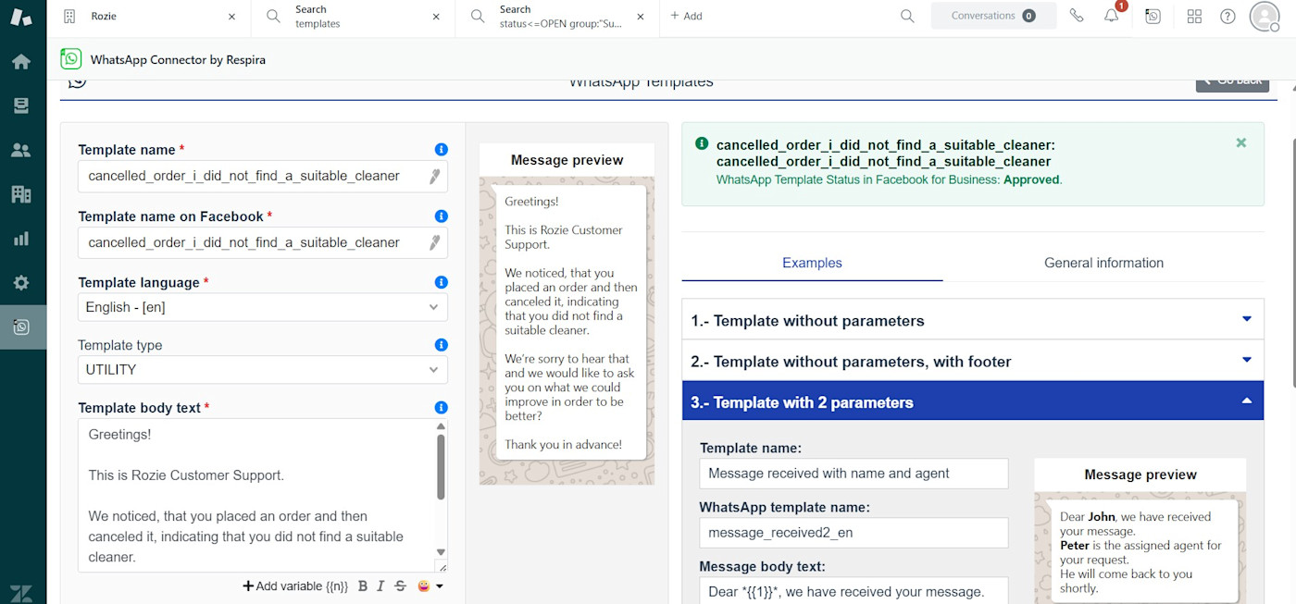The image size is (1296, 604).
Task: Close Search status tab
Action: pyautogui.click(x=641, y=17)
